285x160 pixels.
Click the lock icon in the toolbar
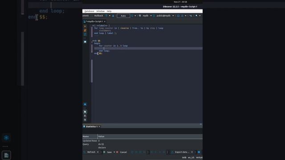pos(113,16)
